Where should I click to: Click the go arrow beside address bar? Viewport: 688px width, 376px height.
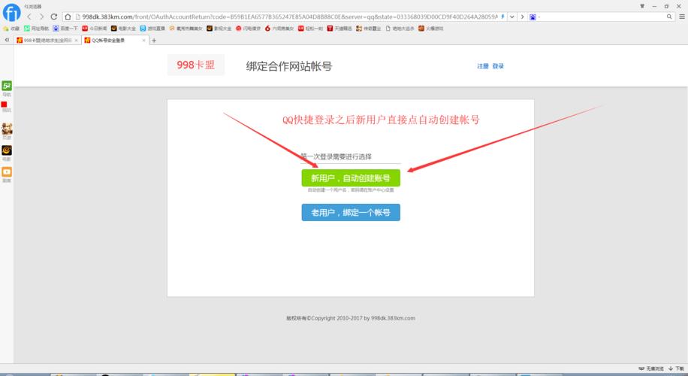522,17
